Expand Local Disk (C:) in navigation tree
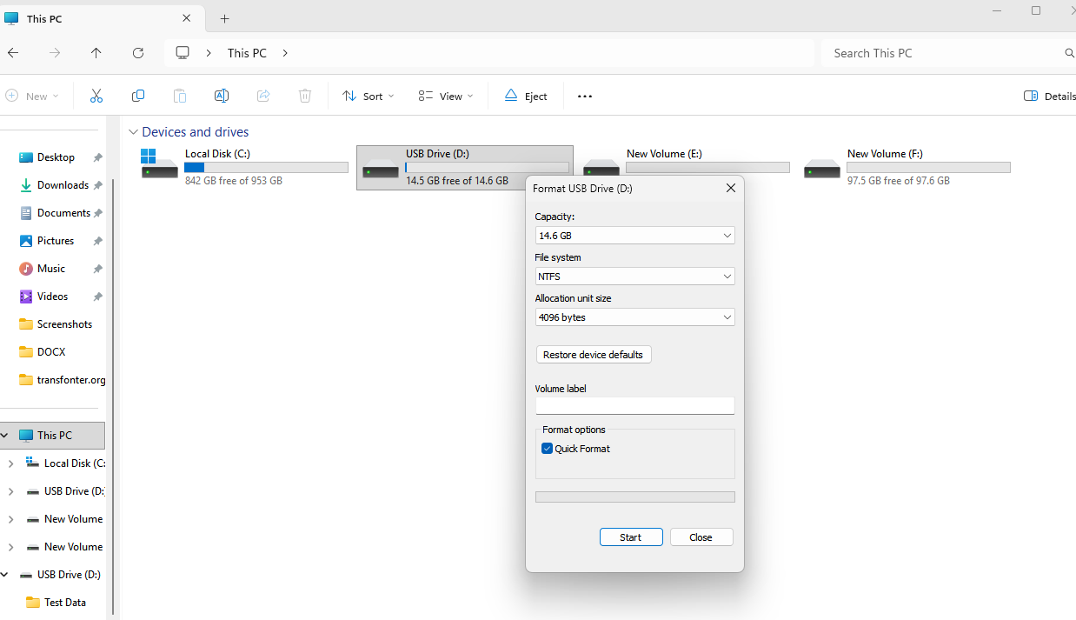The image size is (1076, 620). pos(10,463)
